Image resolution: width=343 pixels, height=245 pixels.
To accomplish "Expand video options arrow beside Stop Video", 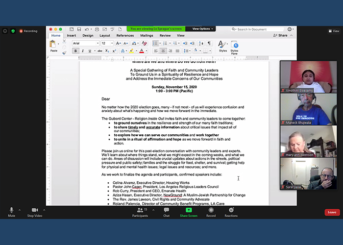I will click(44, 210).
